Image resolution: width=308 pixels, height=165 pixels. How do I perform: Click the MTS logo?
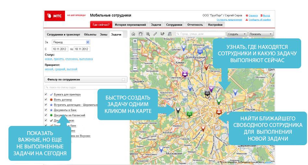pos(55,16)
